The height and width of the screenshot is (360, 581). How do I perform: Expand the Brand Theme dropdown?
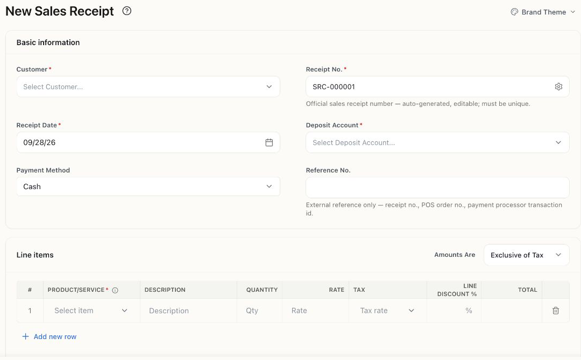[x=543, y=12]
